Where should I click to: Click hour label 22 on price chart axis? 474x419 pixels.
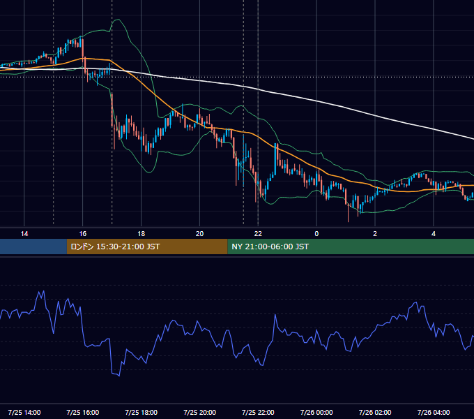(258, 234)
